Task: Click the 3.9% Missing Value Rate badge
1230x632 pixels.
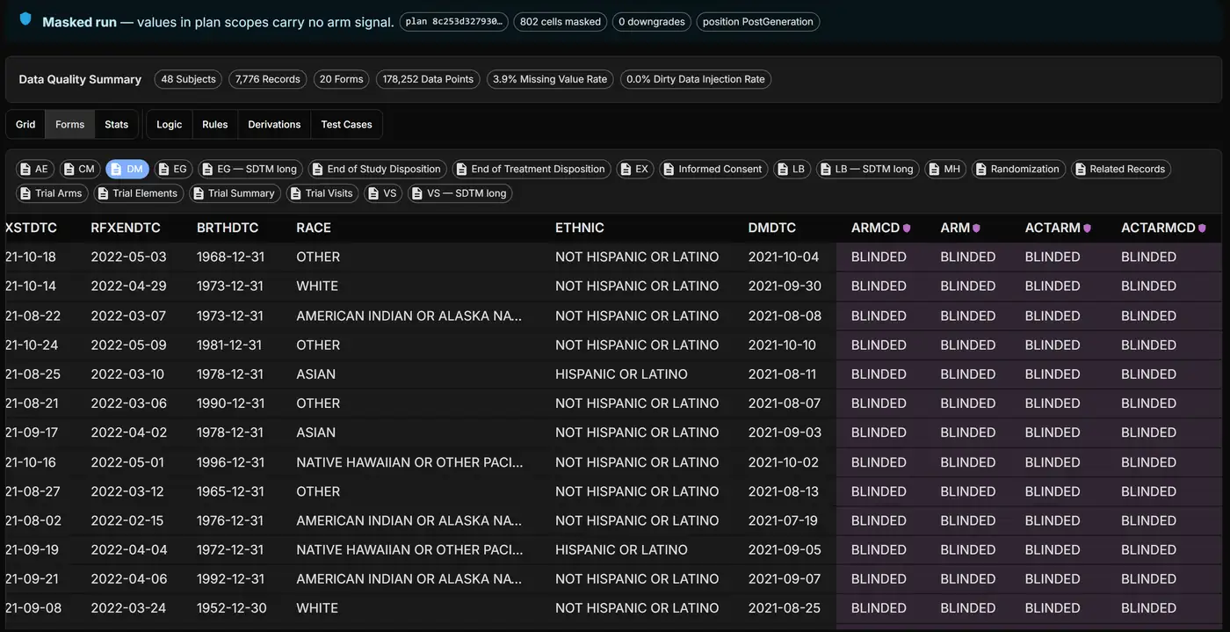Action: (550, 79)
